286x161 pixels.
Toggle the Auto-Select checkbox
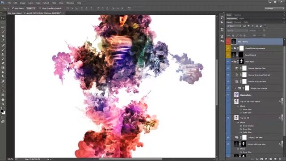(x=13, y=8)
